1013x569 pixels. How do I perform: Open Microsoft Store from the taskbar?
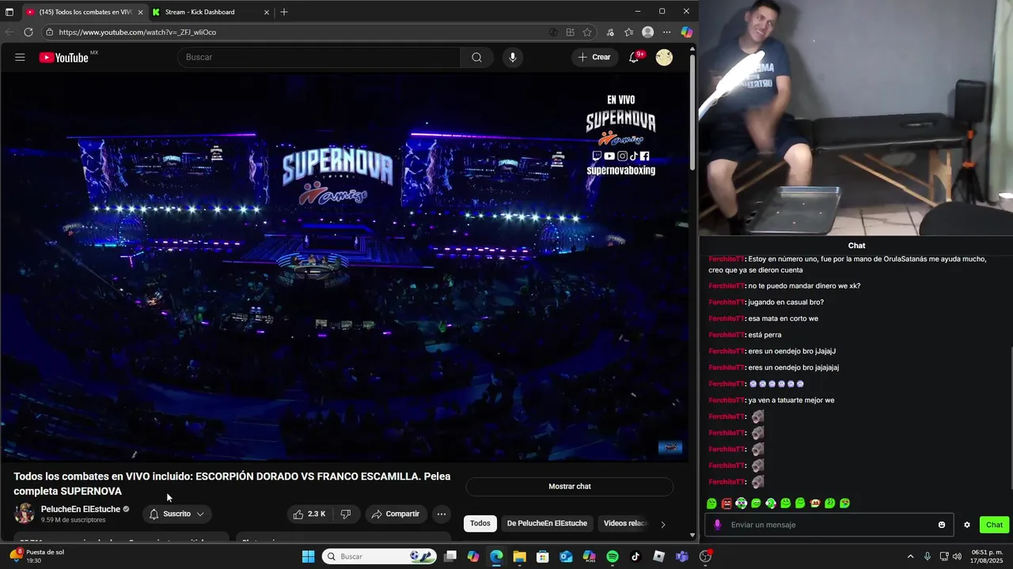click(543, 556)
